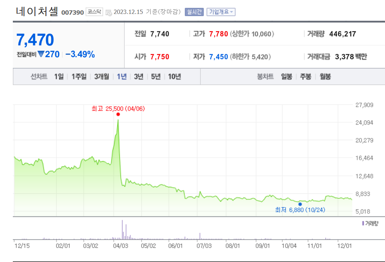Click the calendar icon beside the date

point(108,13)
